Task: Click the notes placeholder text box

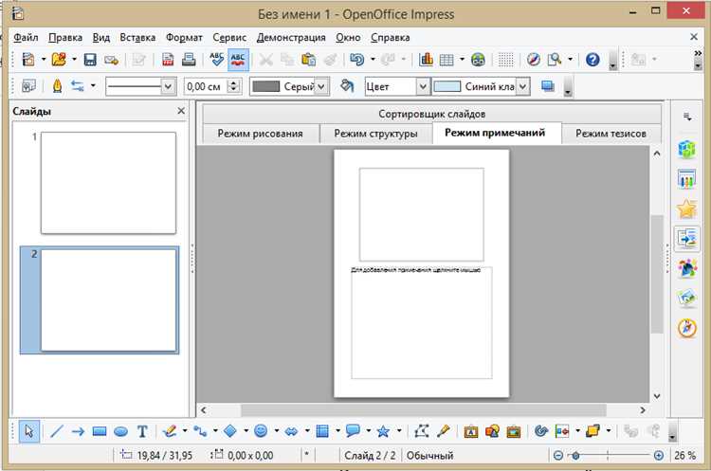Action: [x=421, y=323]
